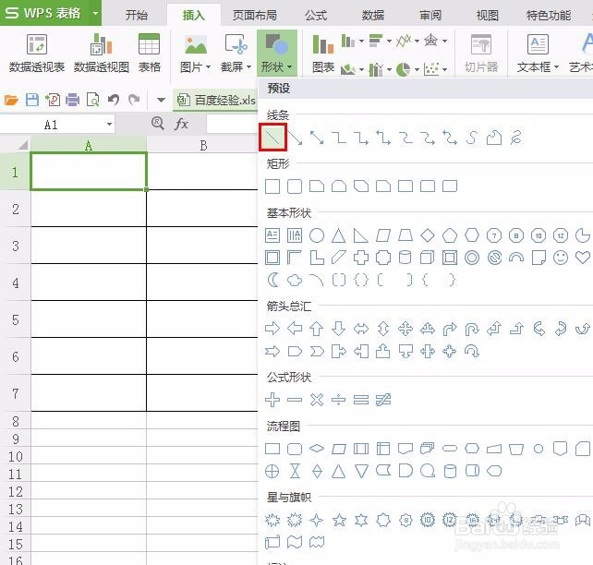Switch to the 页面布局 tab
593x565 pixels.
click(x=255, y=15)
